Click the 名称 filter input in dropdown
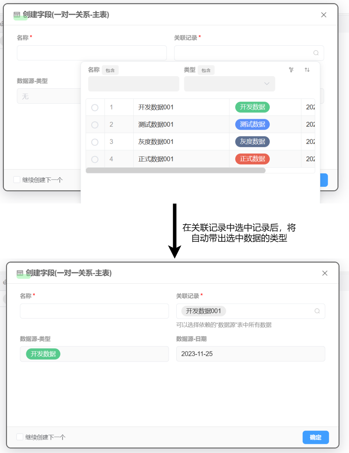This screenshot has height=453, width=349. click(x=134, y=84)
